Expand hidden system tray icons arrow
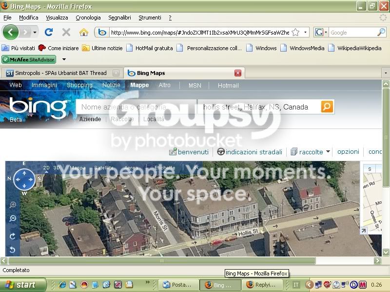Viewport: 390px width, 292px height. click(x=309, y=285)
